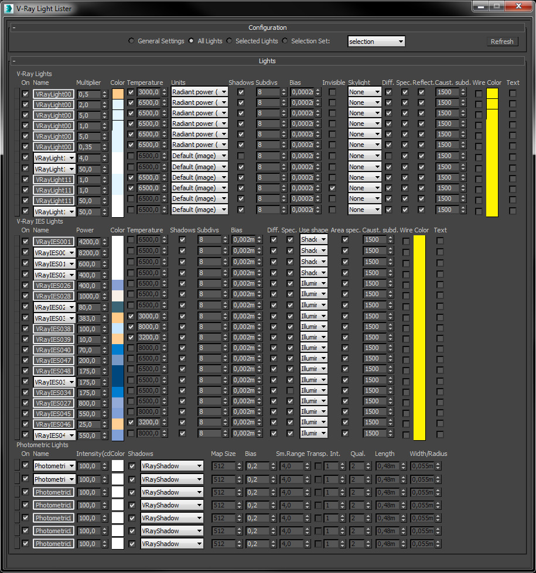Tick the Text checkbox for VRayIES028
Screen dimensions: 536x573
click(x=440, y=294)
